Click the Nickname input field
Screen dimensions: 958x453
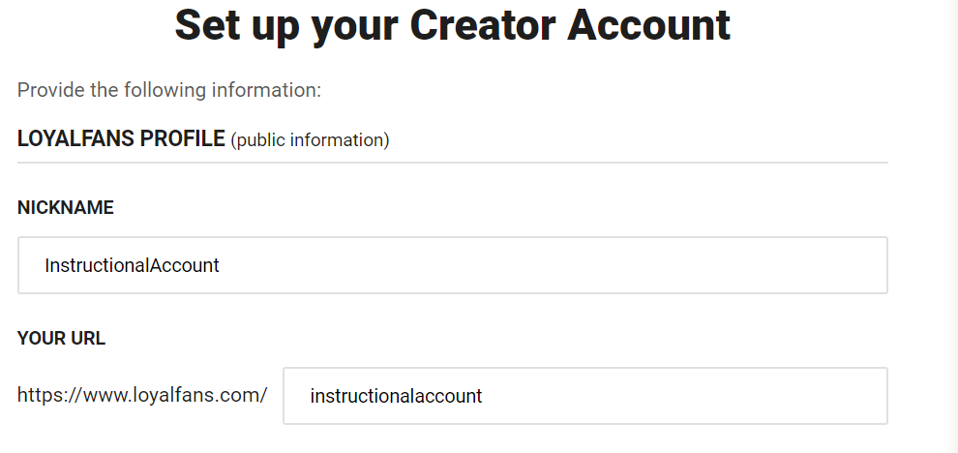pyautogui.click(x=452, y=265)
